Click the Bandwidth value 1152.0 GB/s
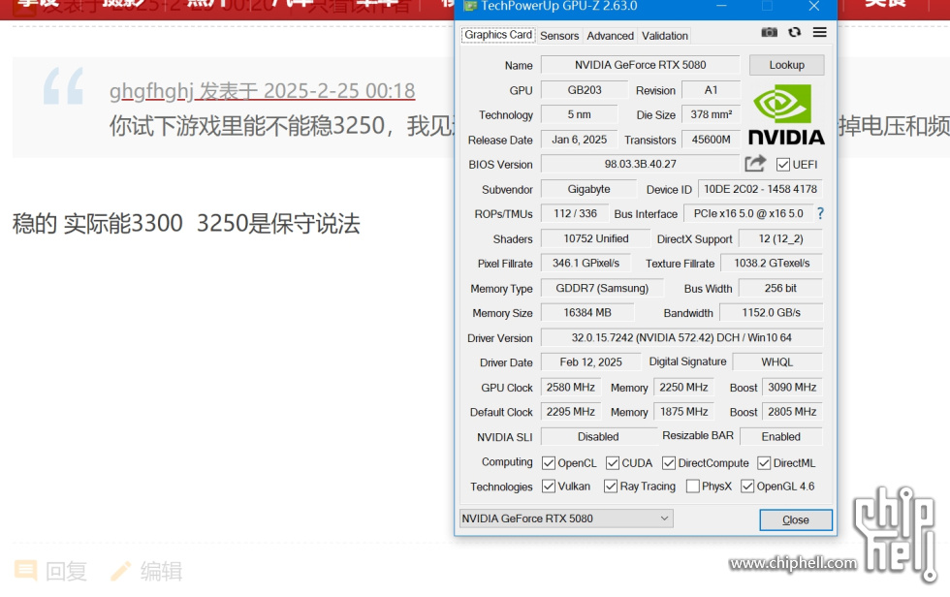Viewport: 950px width, 597px height. tap(771, 313)
